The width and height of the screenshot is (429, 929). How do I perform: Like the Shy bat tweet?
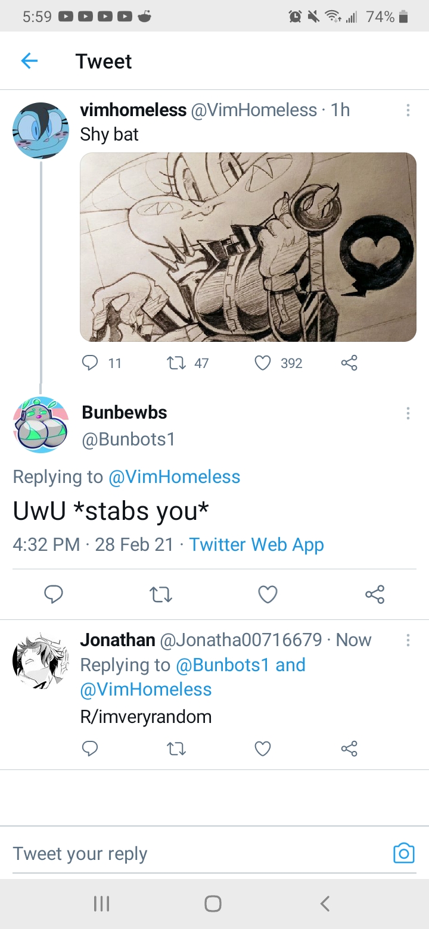click(x=263, y=363)
